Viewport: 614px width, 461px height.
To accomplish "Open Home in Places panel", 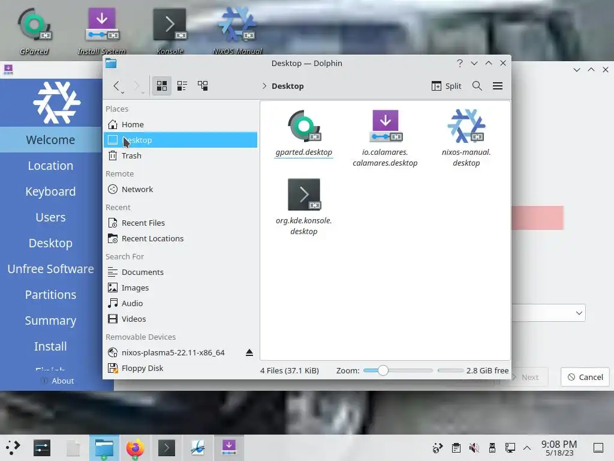I will click(x=180, y=124).
